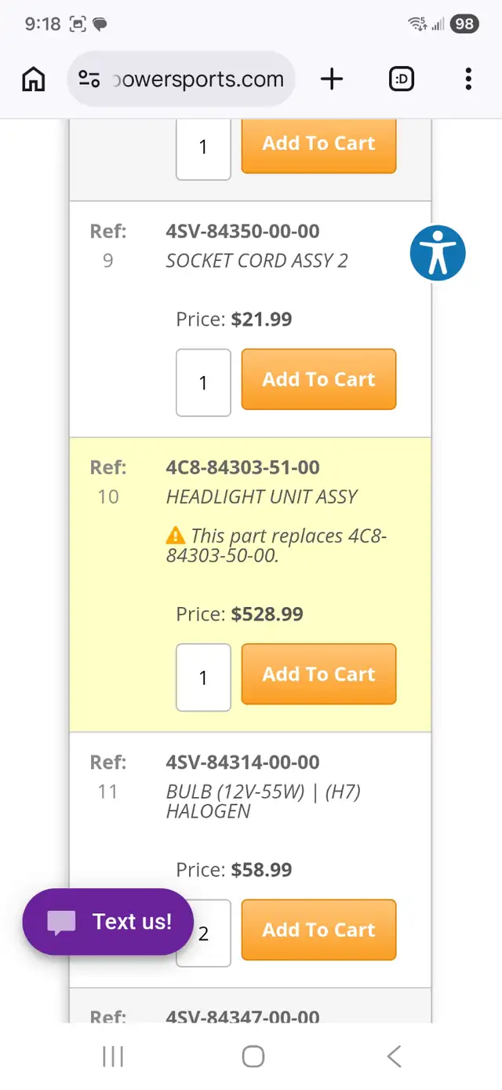Tap the Android back navigation icon

(x=394, y=1056)
